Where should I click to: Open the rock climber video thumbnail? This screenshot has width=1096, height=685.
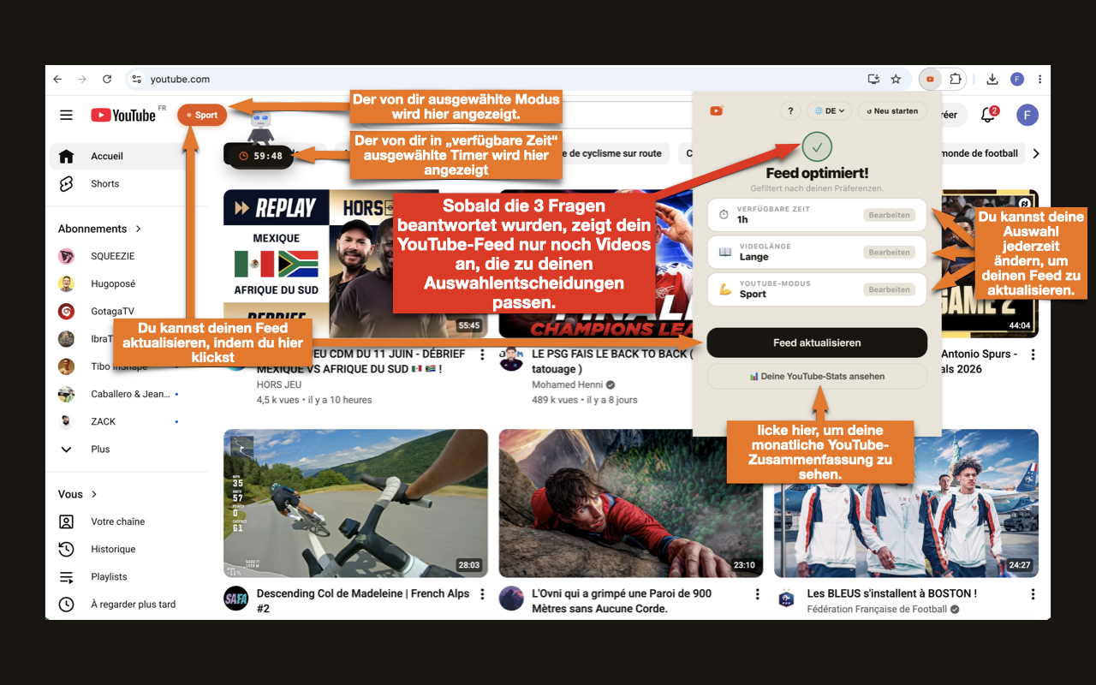[x=631, y=503]
